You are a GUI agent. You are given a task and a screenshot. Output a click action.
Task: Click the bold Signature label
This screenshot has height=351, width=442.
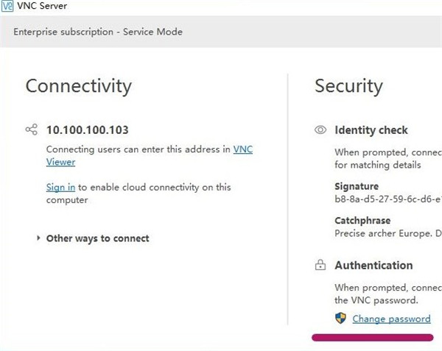click(357, 187)
